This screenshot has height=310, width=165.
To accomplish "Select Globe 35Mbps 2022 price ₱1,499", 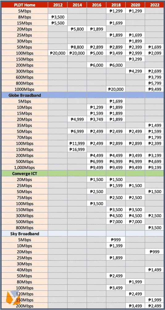I will click(154, 125).
